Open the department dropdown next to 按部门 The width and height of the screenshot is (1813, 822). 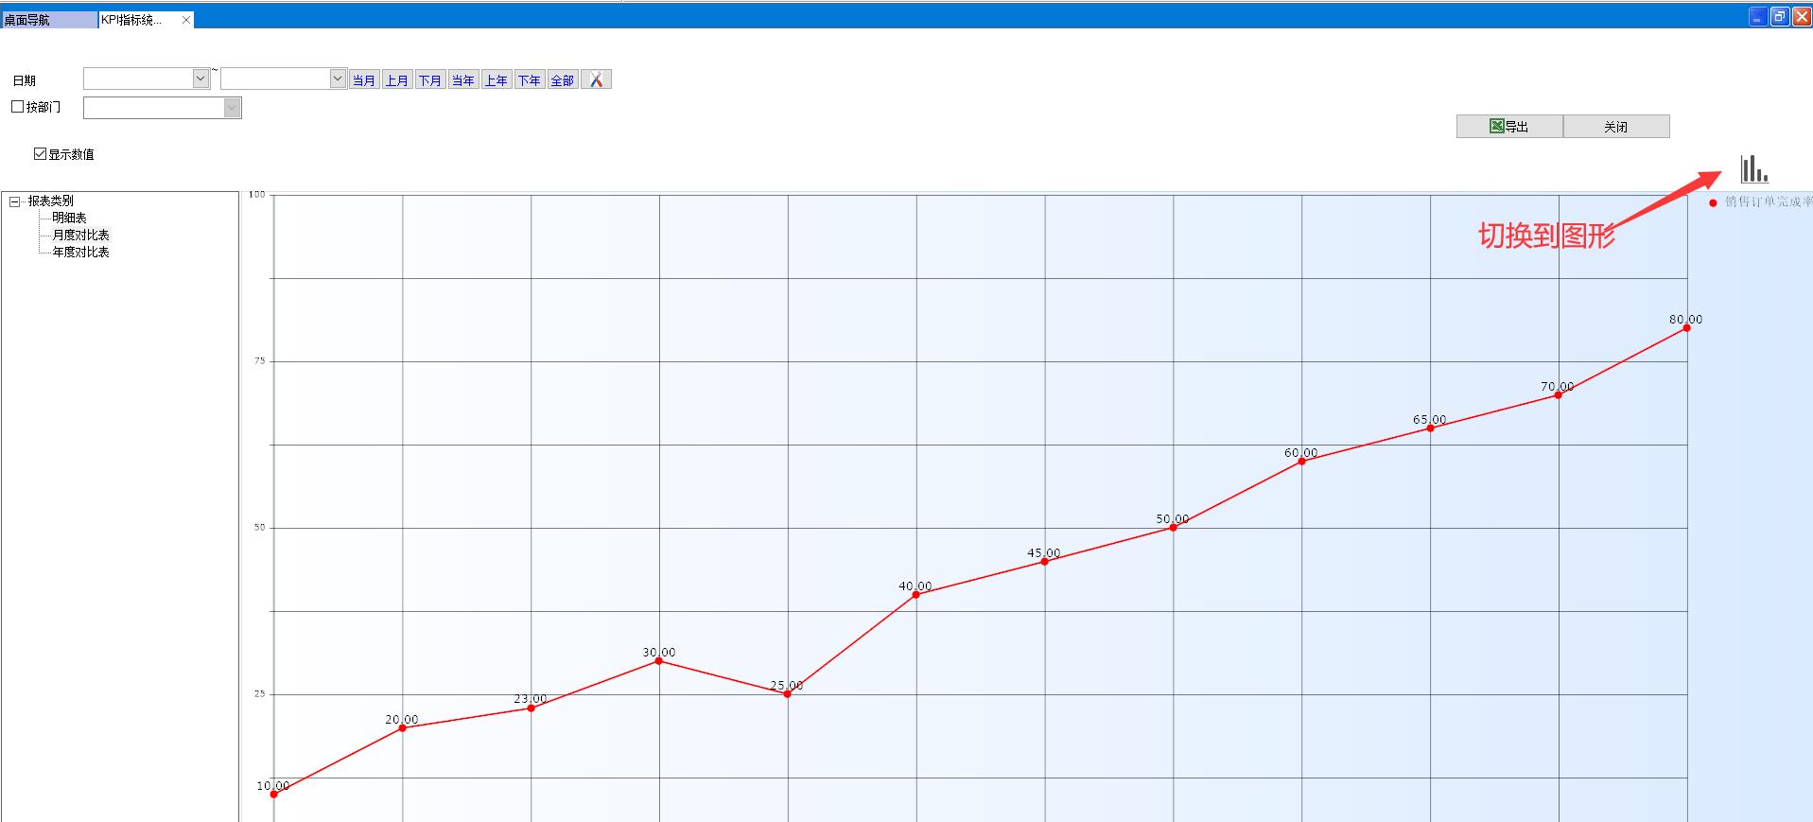coord(232,108)
